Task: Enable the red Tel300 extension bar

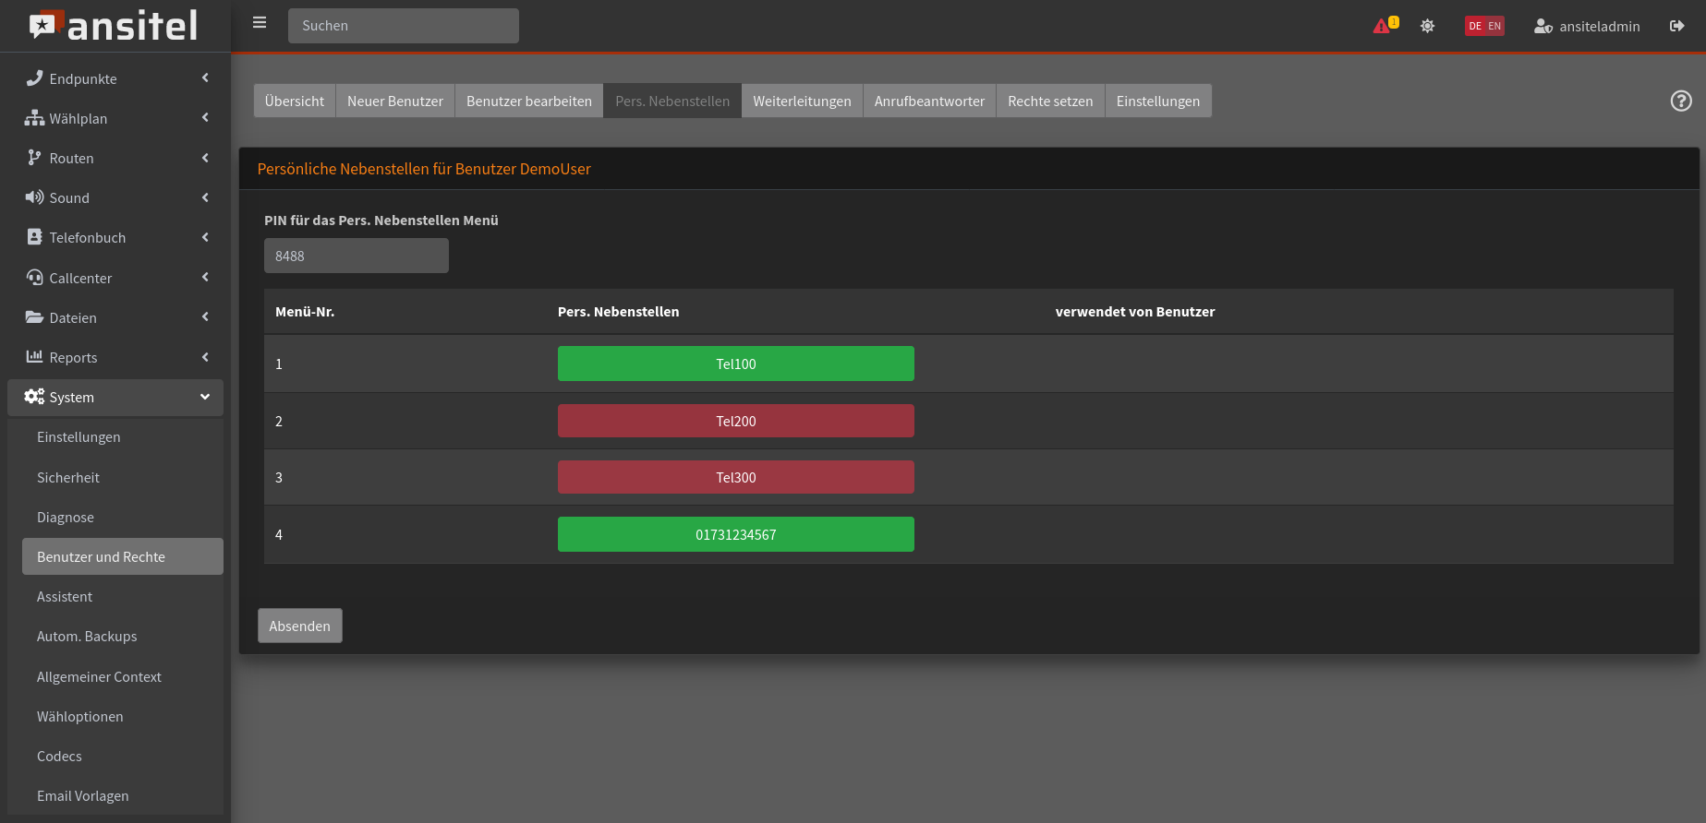Action: (735, 477)
